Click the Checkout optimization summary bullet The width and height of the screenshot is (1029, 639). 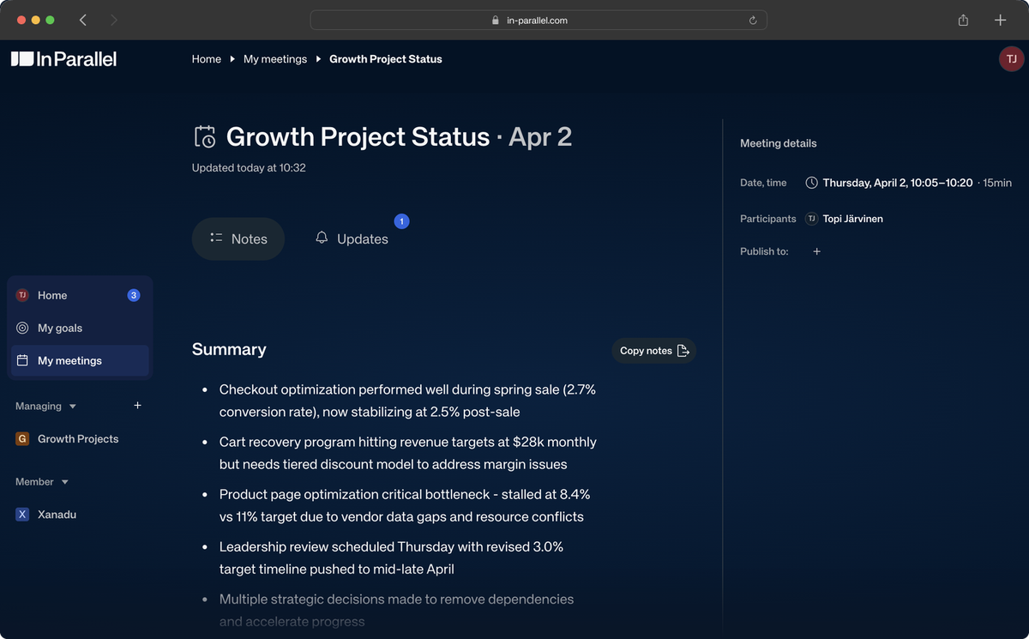pos(407,401)
